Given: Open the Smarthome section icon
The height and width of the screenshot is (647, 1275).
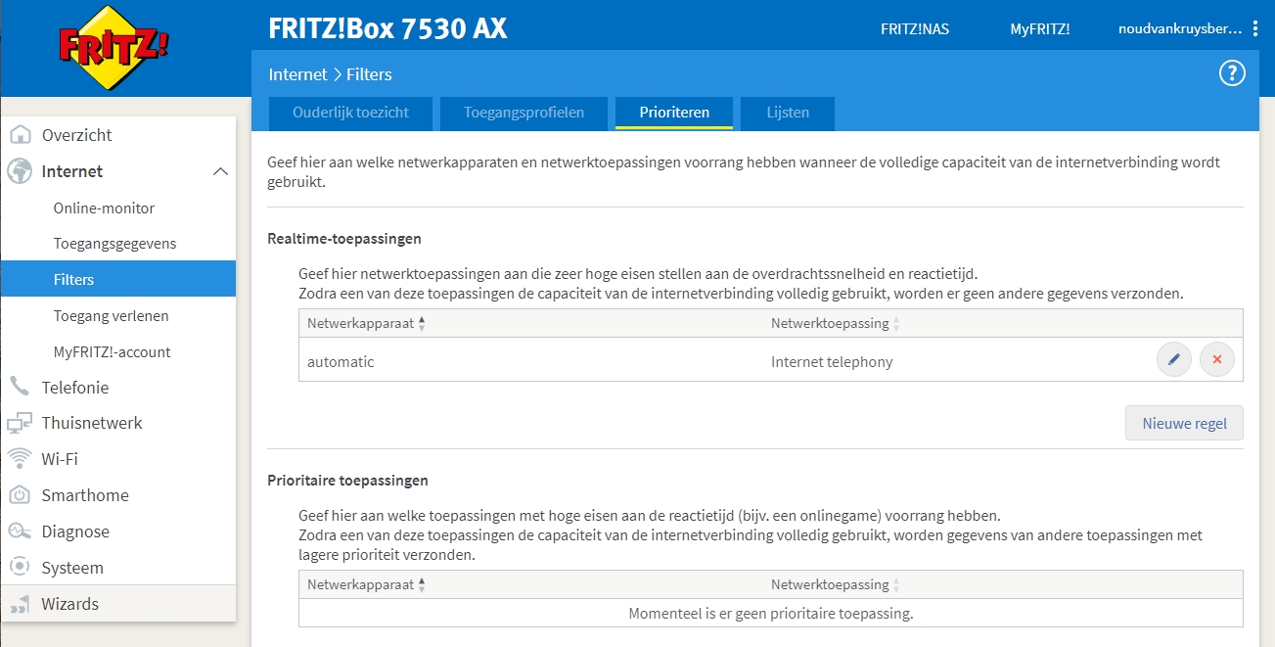Looking at the screenshot, I should pos(21,494).
